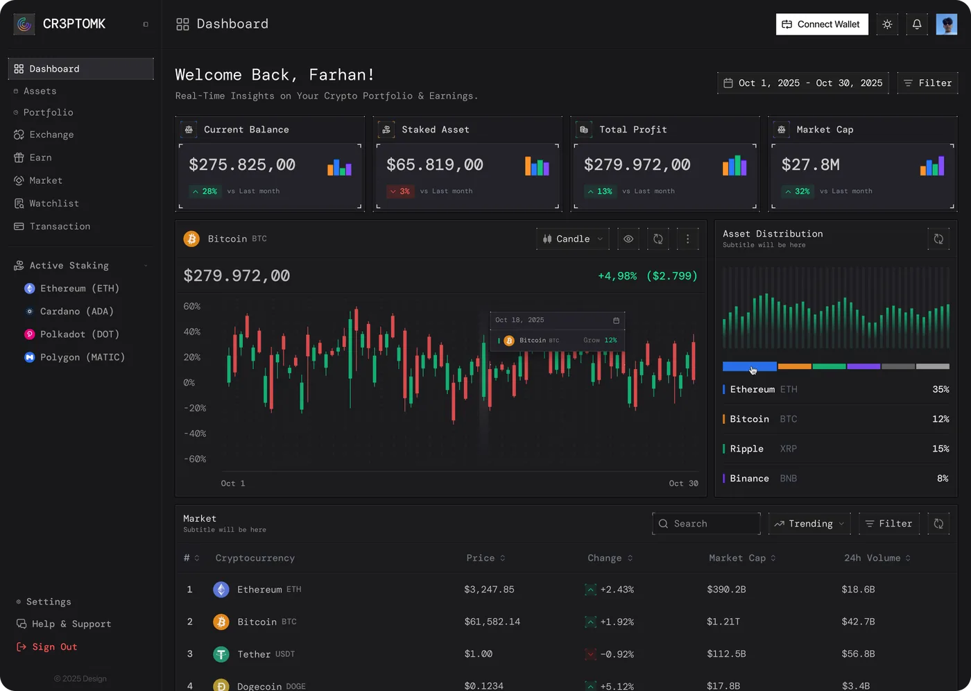Screen dimensions: 971x691
Task: Click the Polkadot (DOT) staking icon
Action: pos(30,334)
